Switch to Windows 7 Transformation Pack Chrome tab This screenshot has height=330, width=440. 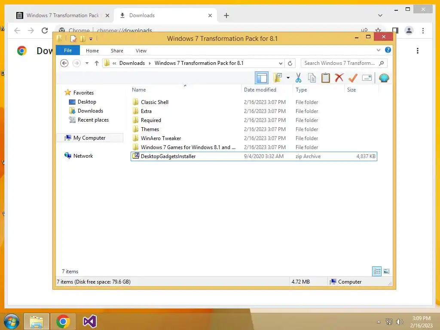coord(62,15)
